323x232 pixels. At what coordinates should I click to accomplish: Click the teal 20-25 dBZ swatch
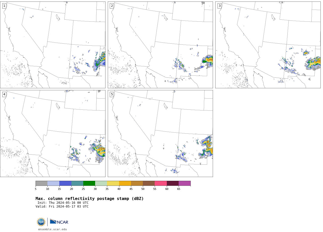(x=77, y=183)
